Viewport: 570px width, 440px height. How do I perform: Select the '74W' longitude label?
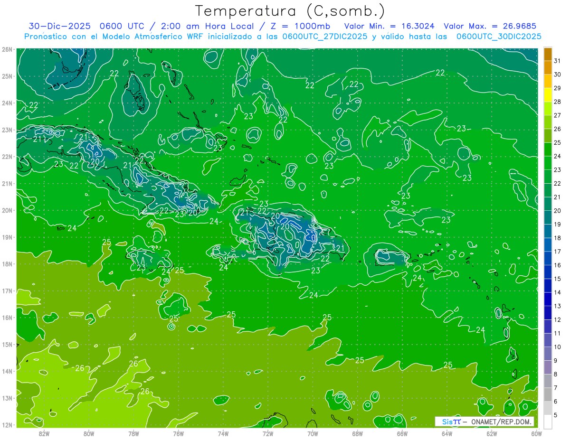click(223, 433)
